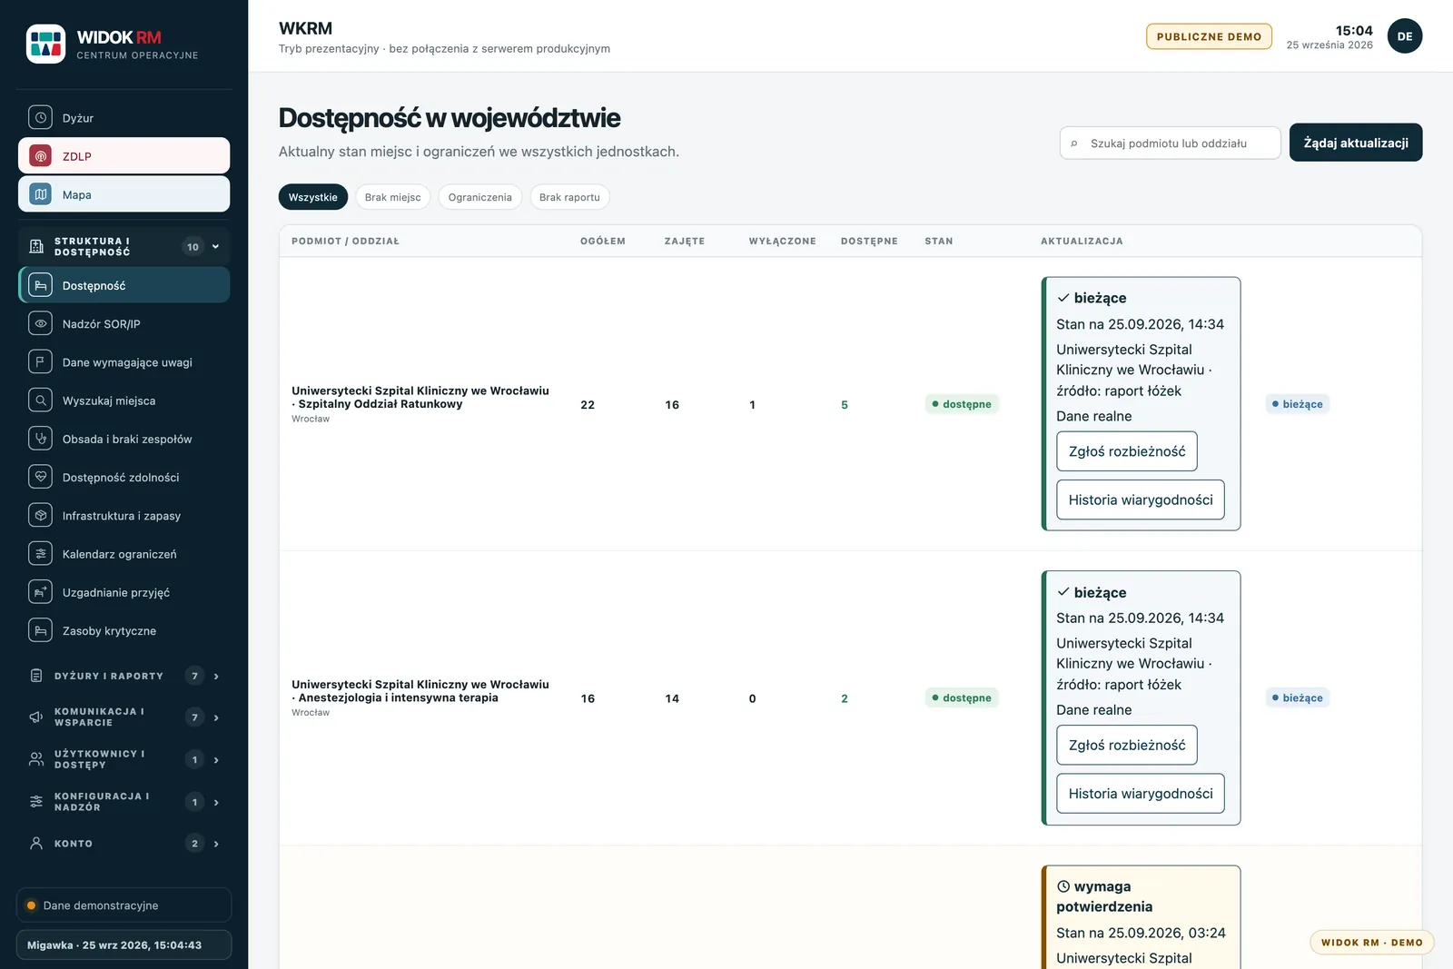
Task: Click bieżące badge in Szpitalny Oddział Ratunkowy row
Action: (1297, 404)
